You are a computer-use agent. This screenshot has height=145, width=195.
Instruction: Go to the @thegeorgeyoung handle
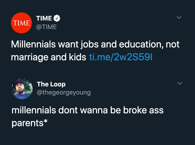[64, 92]
